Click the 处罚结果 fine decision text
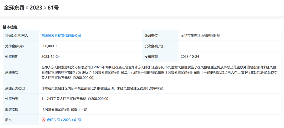Viewport: 284px width, 128px height. pos(75,99)
